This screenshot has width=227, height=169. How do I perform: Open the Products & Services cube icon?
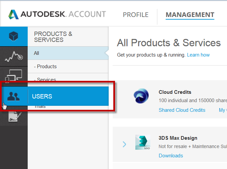pyautogui.click(x=13, y=36)
